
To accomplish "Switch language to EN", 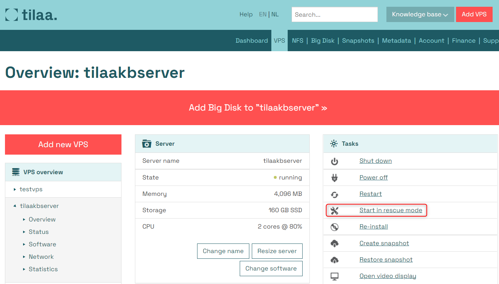I will [263, 15].
